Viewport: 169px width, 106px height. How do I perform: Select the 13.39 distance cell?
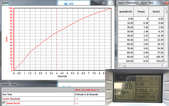[156, 36]
